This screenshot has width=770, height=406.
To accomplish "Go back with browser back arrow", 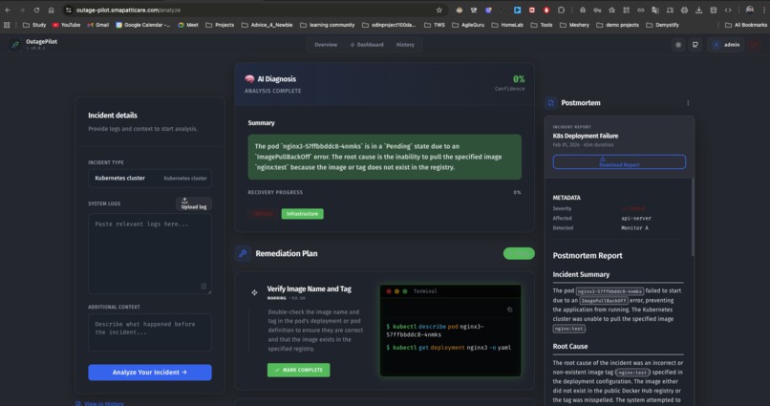I will pos(8,10).
